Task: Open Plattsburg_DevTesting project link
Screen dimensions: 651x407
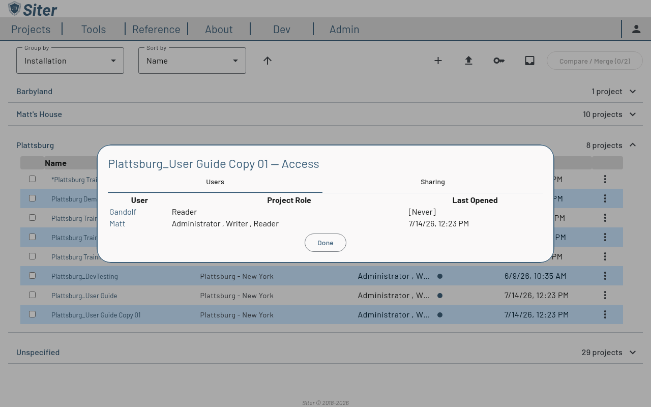Action: click(x=84, y=276)
